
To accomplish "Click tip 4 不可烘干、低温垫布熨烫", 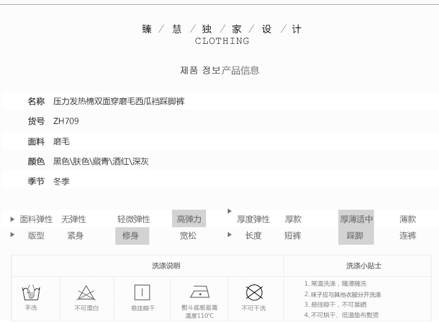I will point(342,315).
